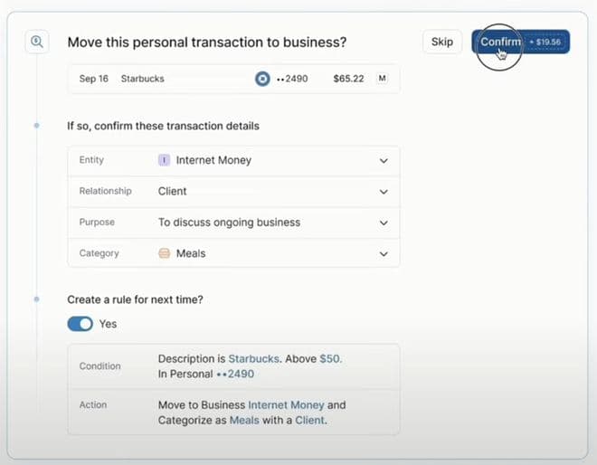Click the purple Internet Money entity icon
This screenshot has width=597, height=465.
164,160
